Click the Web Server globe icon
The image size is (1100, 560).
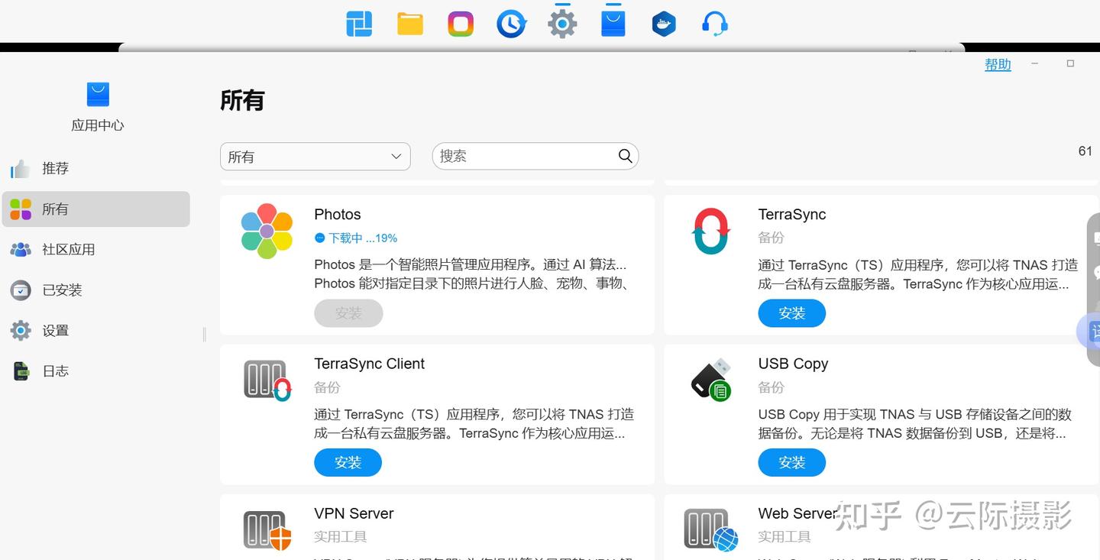point(711,530)
